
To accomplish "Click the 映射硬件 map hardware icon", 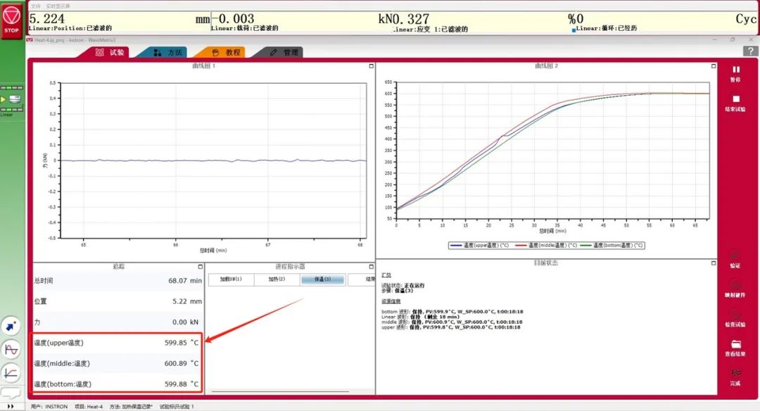I will [x=736, y=289].
